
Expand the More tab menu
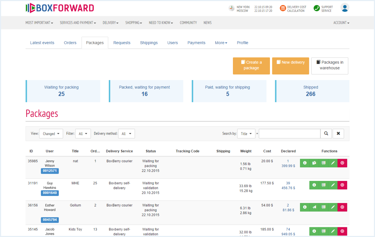point(221,43)
